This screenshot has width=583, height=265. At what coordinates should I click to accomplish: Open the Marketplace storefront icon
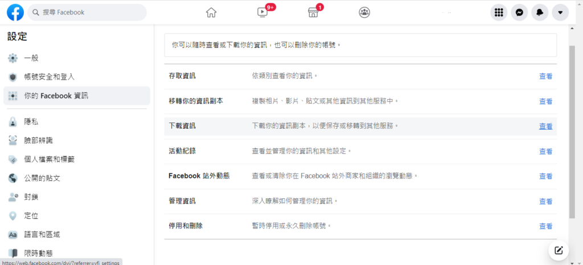[313, 13]
